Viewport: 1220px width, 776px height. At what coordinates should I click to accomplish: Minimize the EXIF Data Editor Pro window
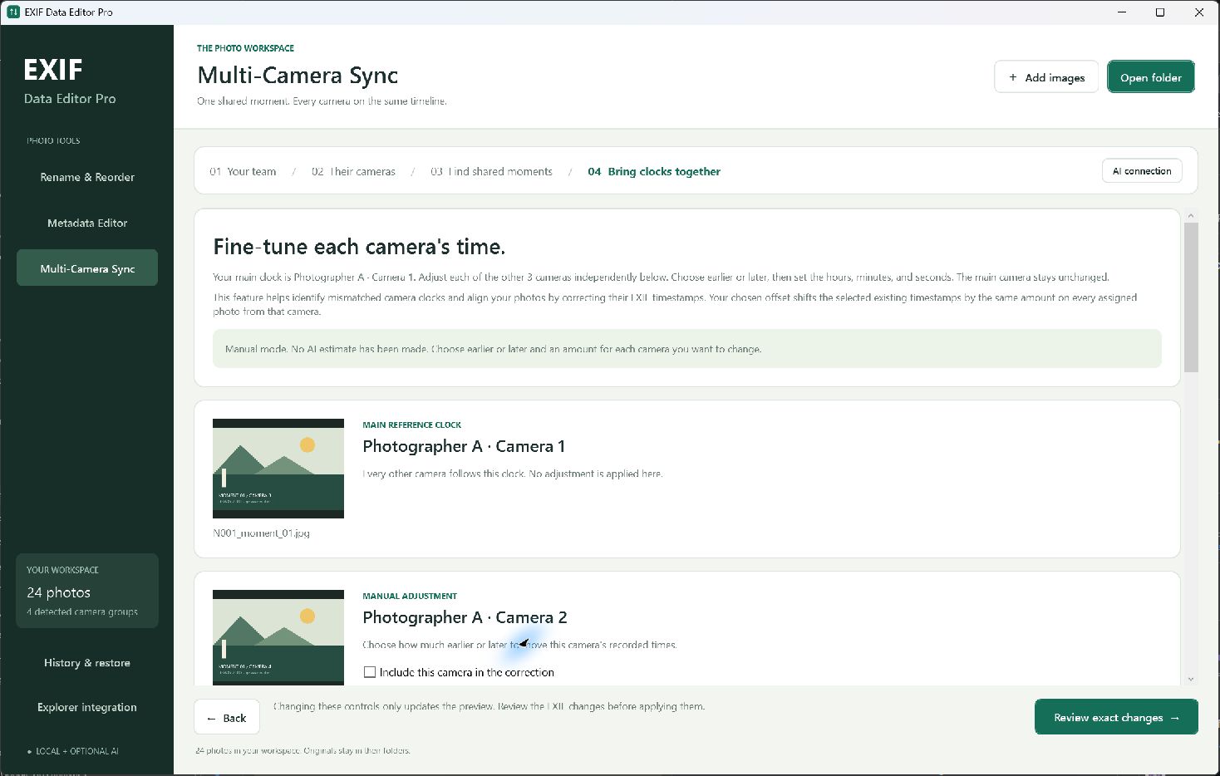1122,12
